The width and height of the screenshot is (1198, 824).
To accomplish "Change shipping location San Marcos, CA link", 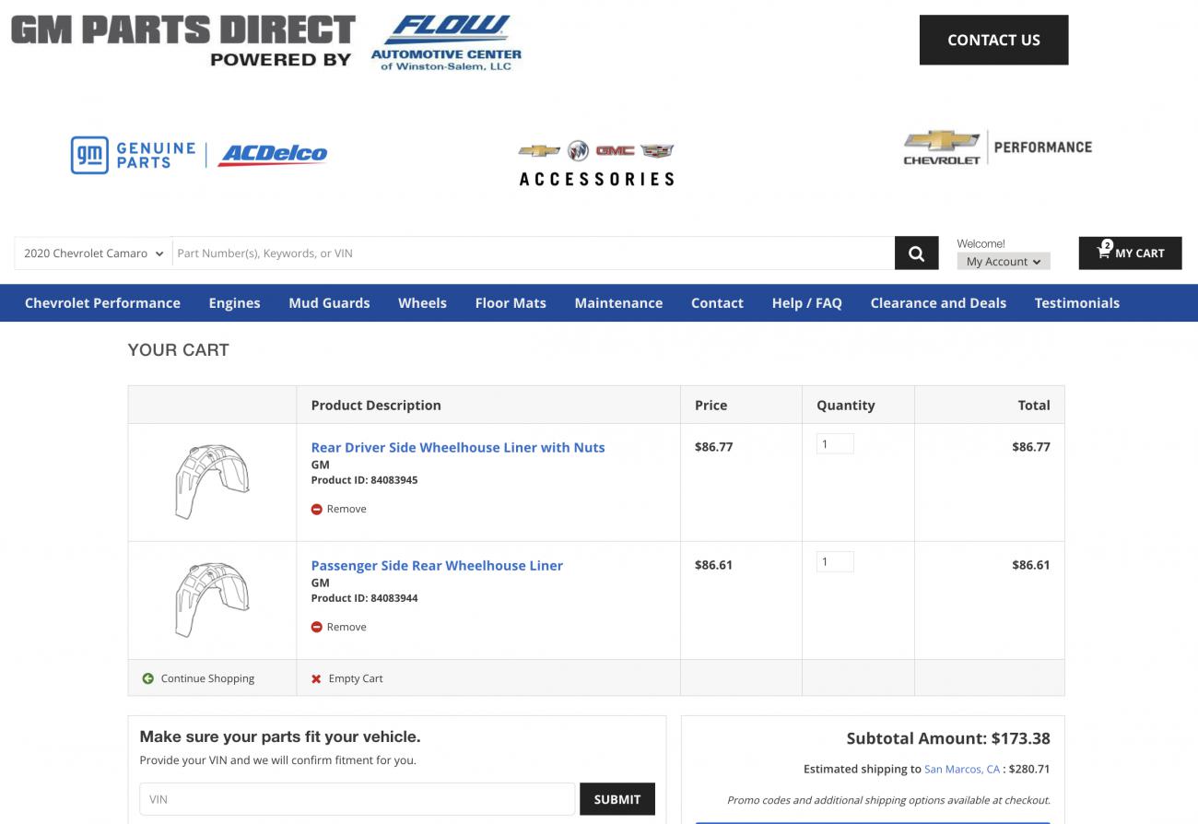I will pyautogui.click(x=961, y=769).
